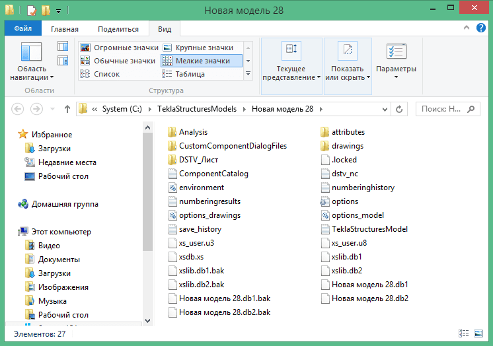This screenshot has width=493, height=346.
Task: Select the DSTV_Лист folder
Action: click(193, 160)
